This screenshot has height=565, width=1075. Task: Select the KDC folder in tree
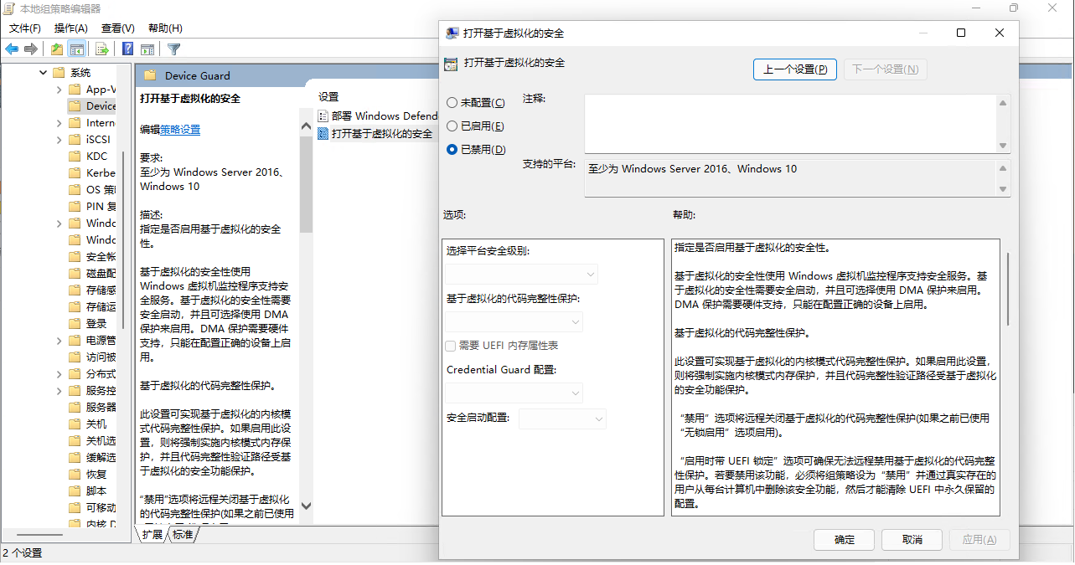[x=96, y=157]
